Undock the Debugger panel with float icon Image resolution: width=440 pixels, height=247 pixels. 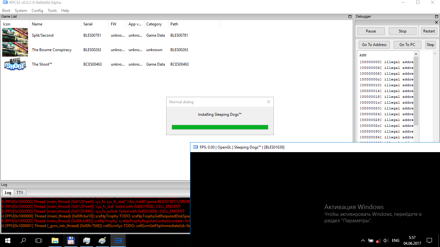(437, 16)
